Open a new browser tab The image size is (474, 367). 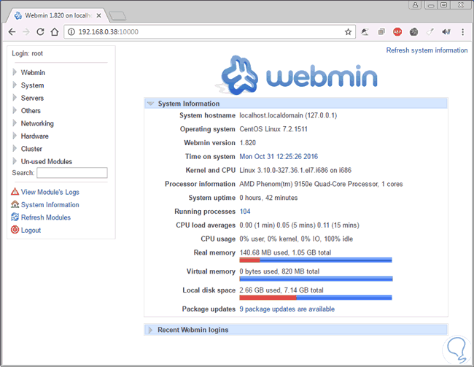[117, 16]
